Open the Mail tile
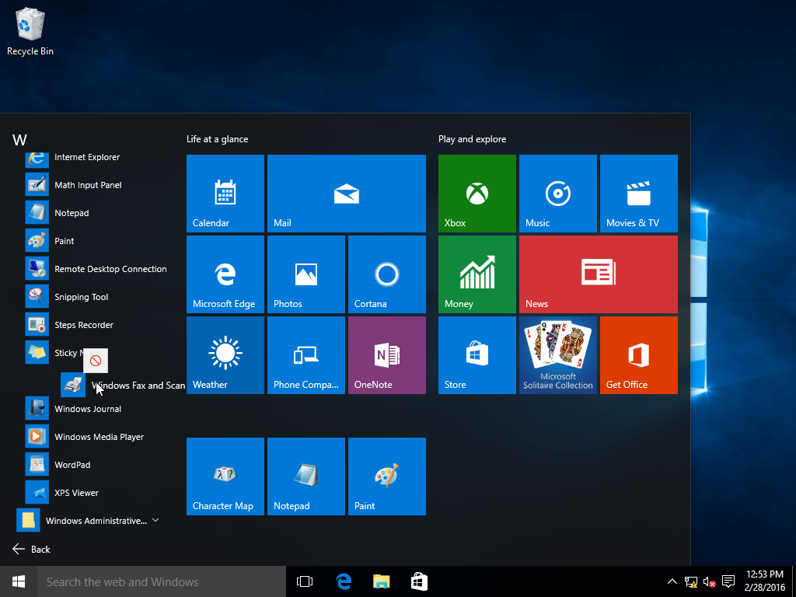This screenshot has width=796, height=597. coord(346,194)
